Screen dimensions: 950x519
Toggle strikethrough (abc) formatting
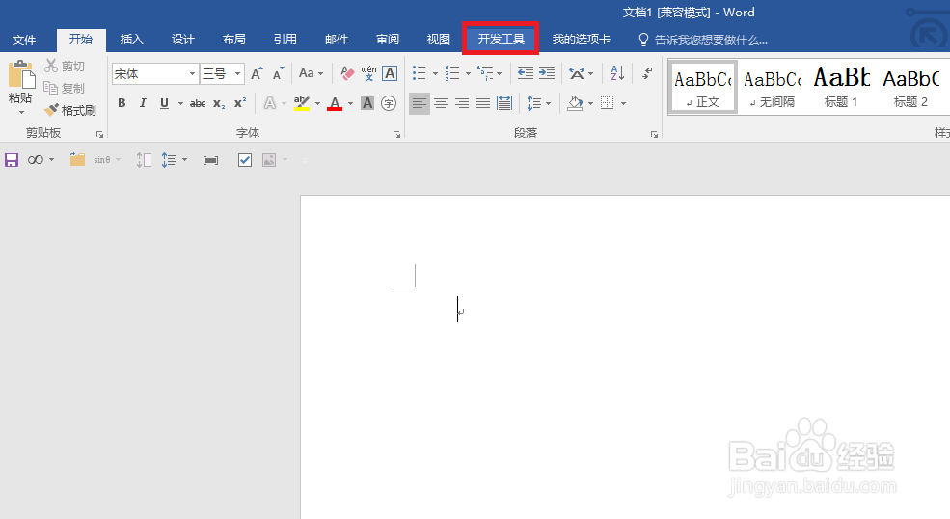click(x=198, y=103)
